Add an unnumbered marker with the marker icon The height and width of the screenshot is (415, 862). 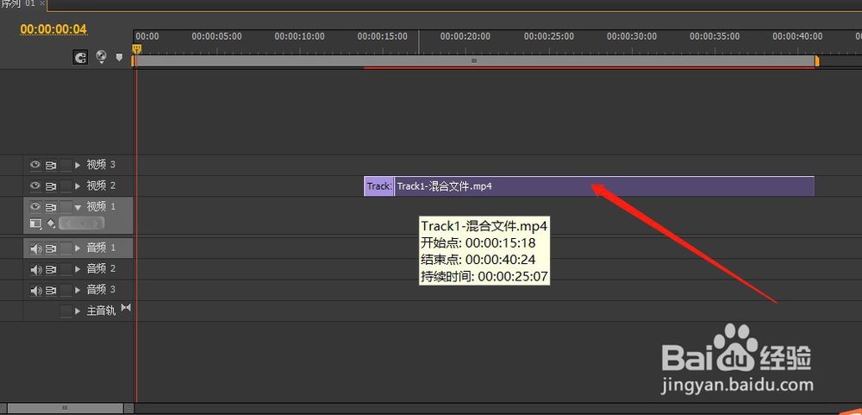pos(119,57)
